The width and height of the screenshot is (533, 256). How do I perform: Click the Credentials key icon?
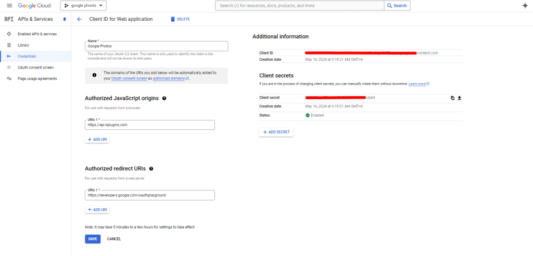(x=9, y=56)
